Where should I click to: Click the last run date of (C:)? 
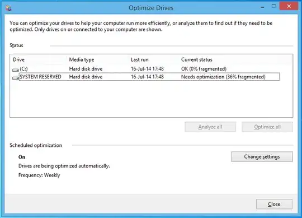point(147,69)
